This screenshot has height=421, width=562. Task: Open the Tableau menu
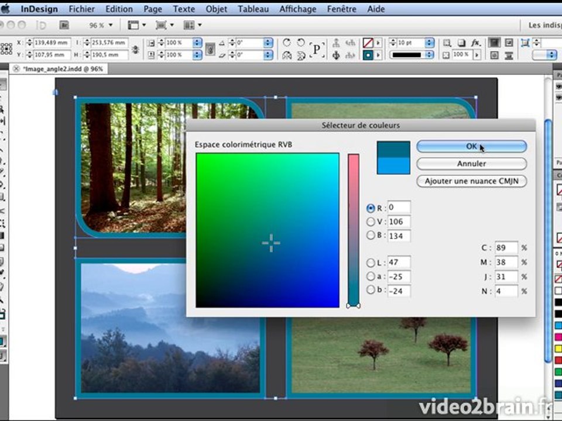click(x=253, y=9)
